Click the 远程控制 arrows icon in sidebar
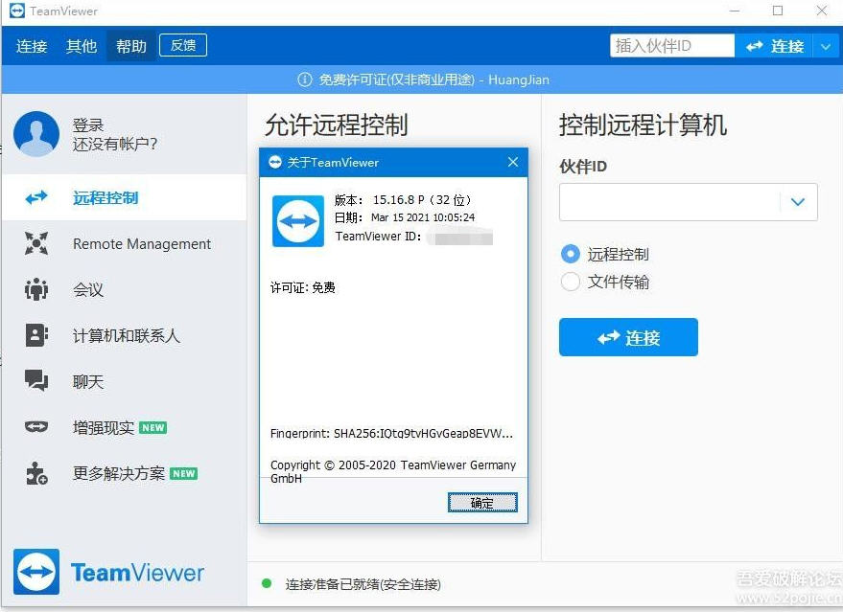 click(36, 197)
